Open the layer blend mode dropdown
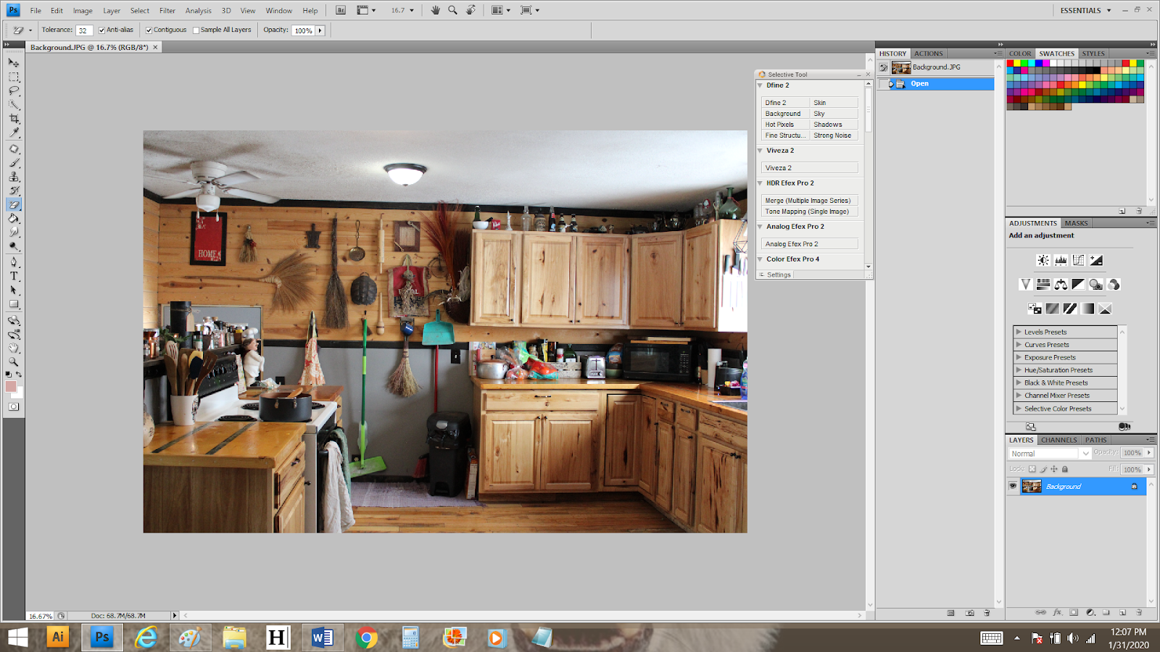Screen dimensions: 1160x652 pos(1085,453)
